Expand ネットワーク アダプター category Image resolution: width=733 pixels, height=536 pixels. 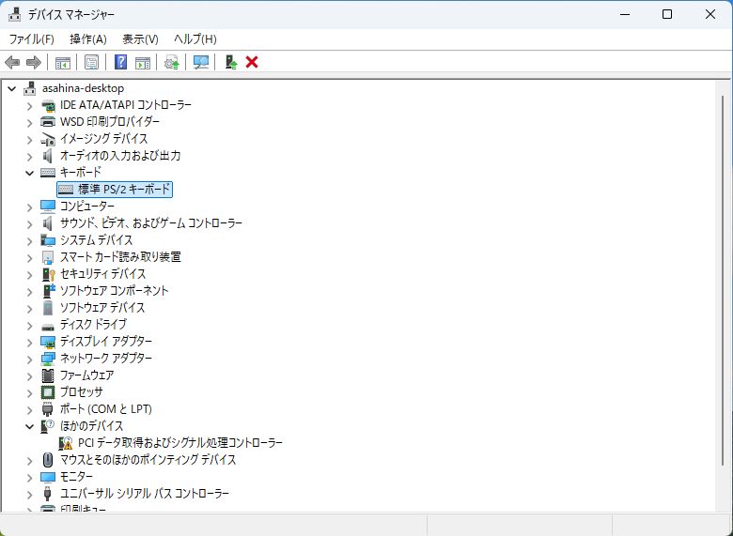[x=29, y=359]
